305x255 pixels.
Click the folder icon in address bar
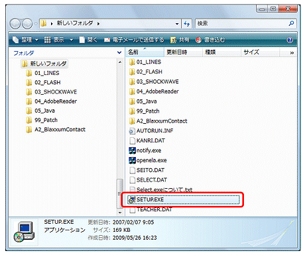pos(44,23)
